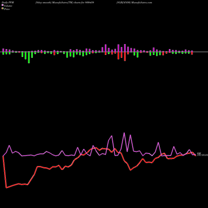Click the SGBJAN30 MunafaSutra.com label
This screenshot has height=208, width=208.
(x=134, y=2)
